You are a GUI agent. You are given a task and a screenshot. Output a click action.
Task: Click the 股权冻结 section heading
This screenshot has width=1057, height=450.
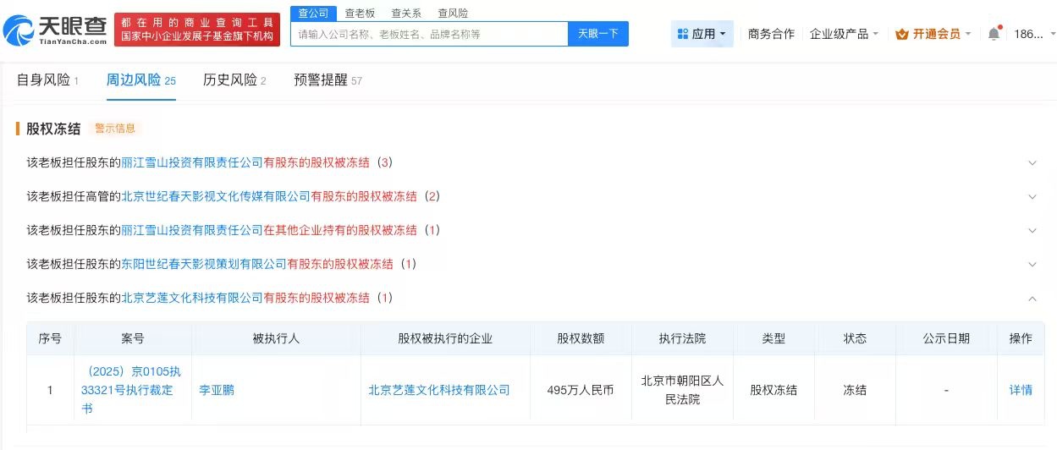[x=53, y=129]
